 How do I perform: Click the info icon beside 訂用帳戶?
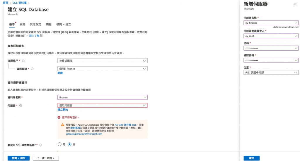23,61
